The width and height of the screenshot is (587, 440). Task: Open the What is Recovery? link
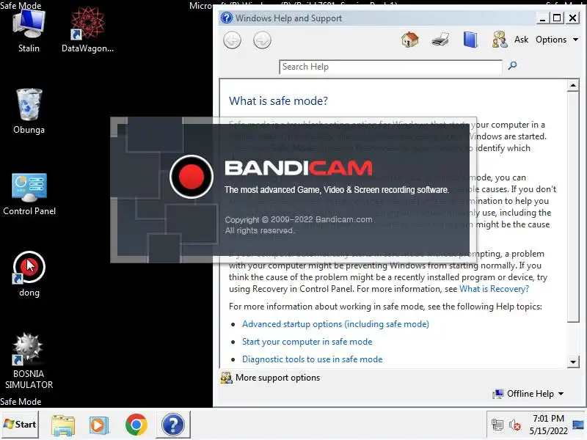[x=494, y=289]
